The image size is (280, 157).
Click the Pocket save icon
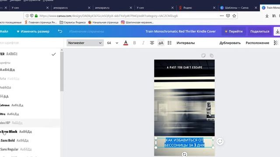tap(228, 16)
